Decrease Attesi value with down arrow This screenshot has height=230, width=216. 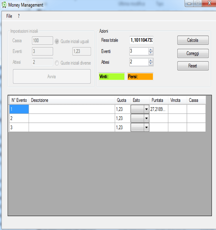tap(151, 63)
